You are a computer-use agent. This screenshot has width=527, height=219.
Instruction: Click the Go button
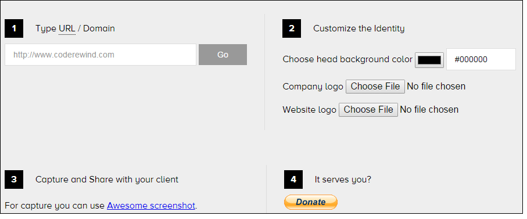click(223, 55)
